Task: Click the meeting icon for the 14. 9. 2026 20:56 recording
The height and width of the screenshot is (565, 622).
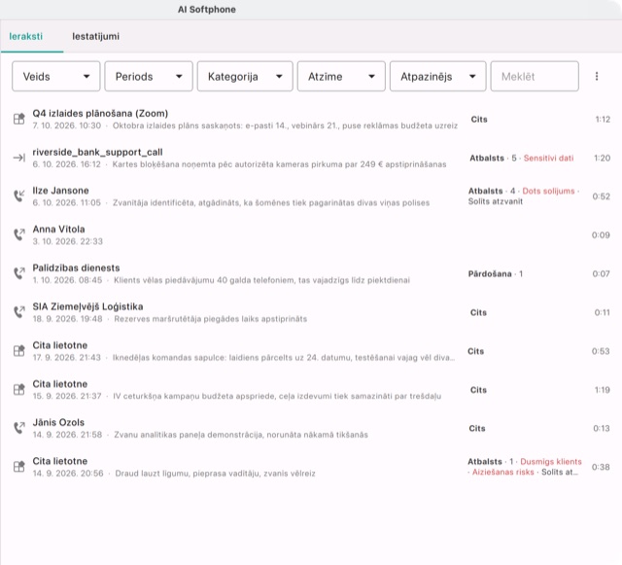Action: pos(19,467)
